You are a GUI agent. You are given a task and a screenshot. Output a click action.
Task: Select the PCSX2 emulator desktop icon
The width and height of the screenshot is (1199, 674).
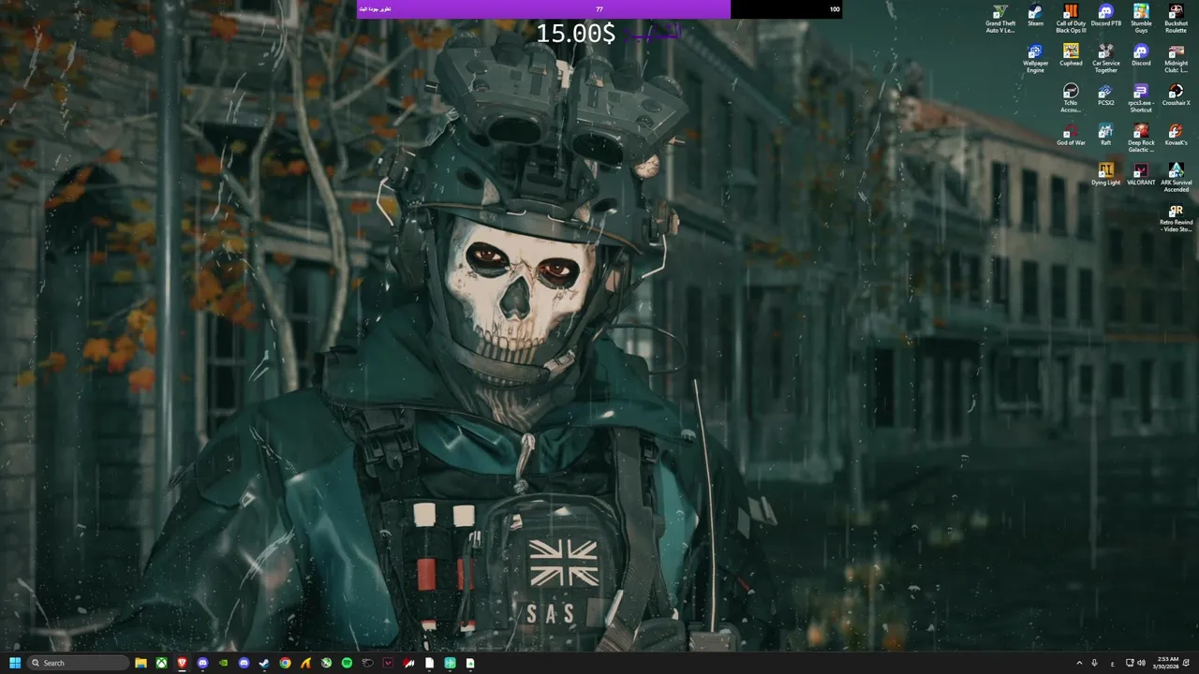[x=1105, y=95]
